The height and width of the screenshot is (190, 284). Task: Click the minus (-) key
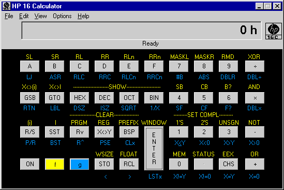(x=255, y=132)
